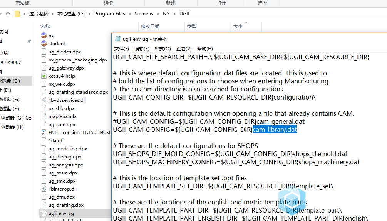Go up one folder level arrow

tap(8, 14)
